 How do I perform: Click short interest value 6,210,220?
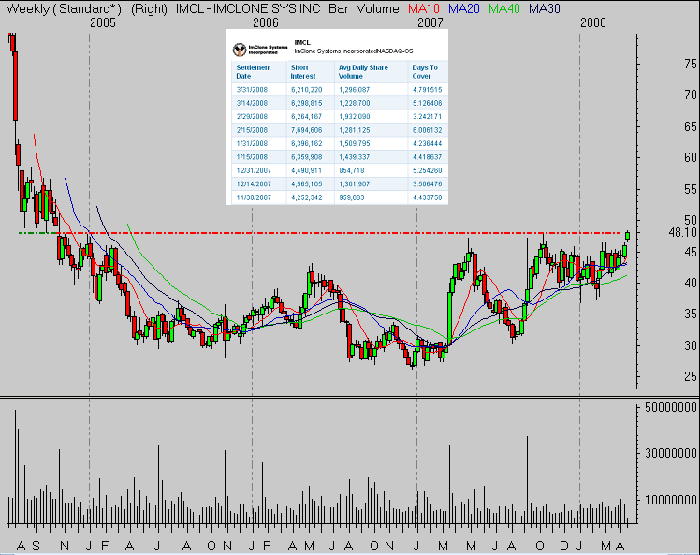pos(306,90)
